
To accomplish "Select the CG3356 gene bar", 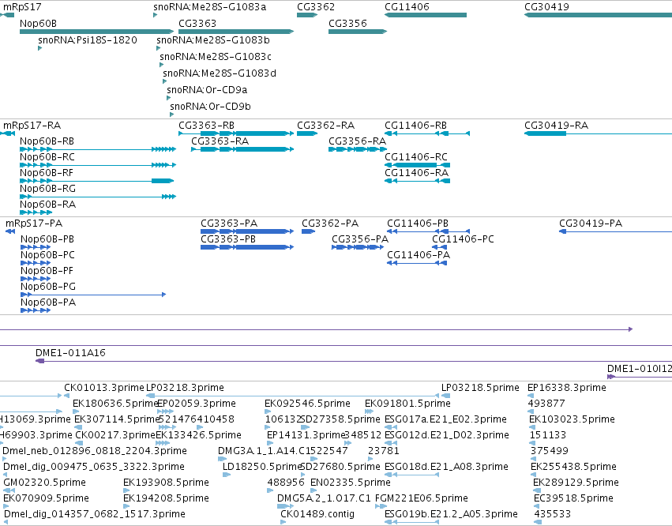I will coord(358,32).
